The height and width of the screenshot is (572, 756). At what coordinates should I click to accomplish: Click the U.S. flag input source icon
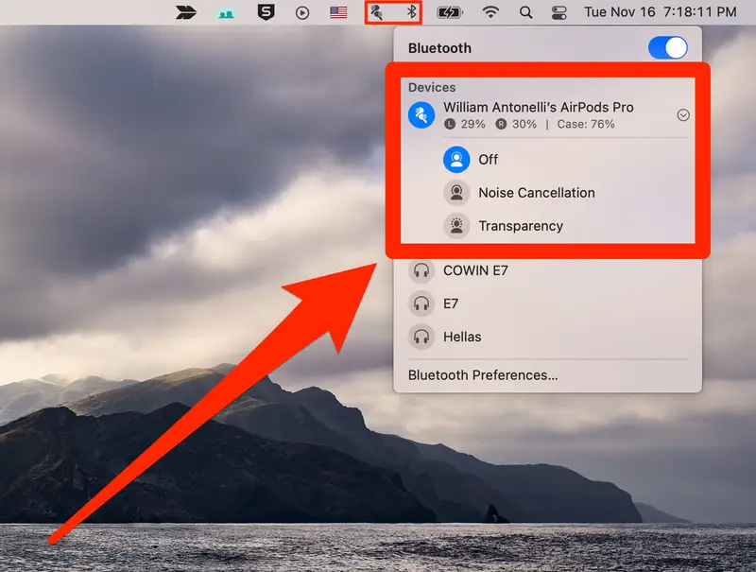pyautogui.click(x=338, y=12)
